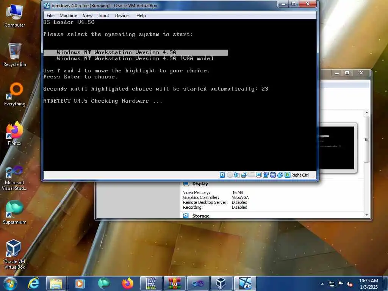
Task: Minimize the background VirtualBox Manager window
Action: click(x=337, y=73)
